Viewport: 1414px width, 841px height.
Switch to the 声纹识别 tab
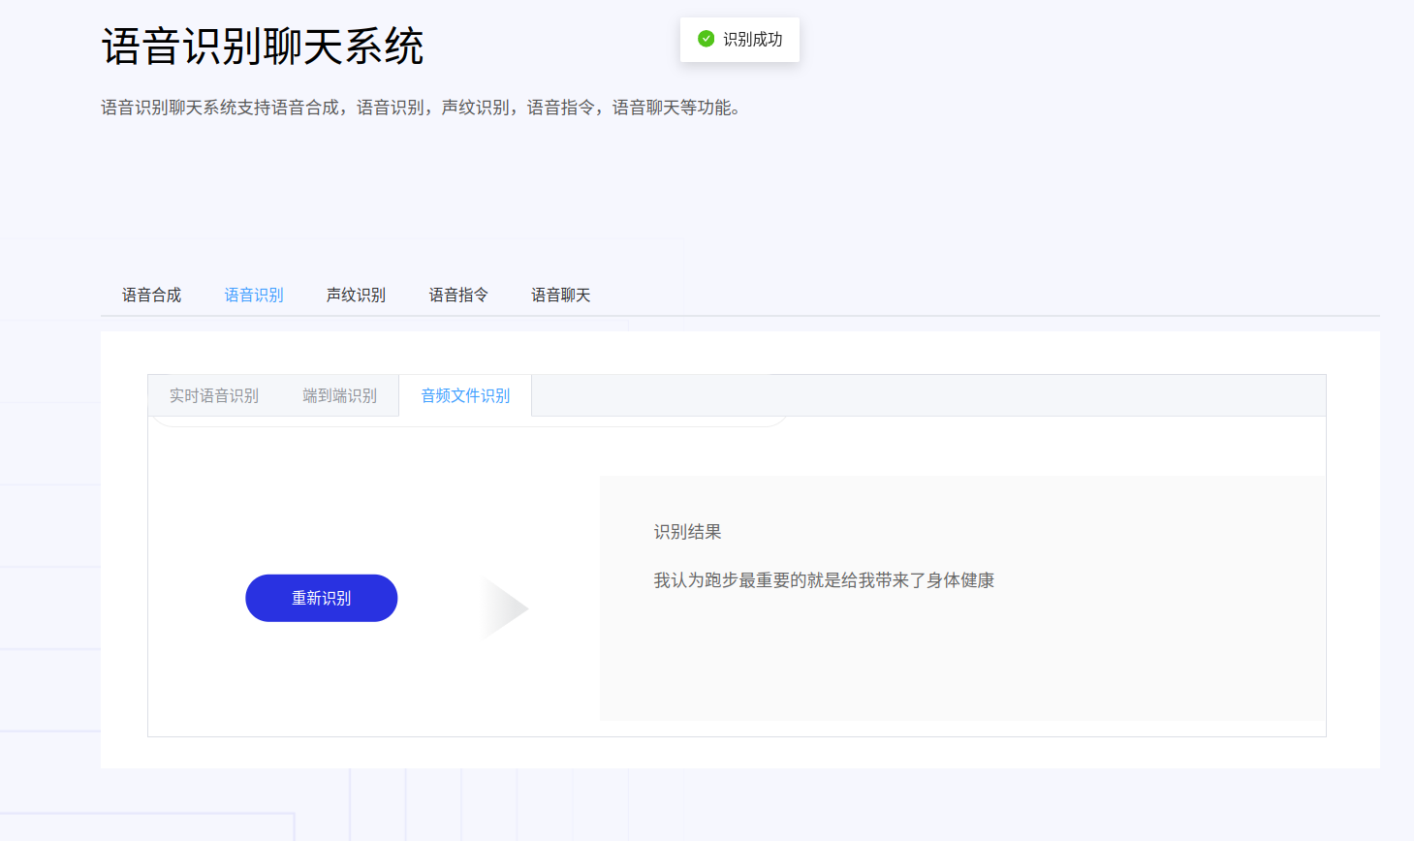tap(356, 296)
